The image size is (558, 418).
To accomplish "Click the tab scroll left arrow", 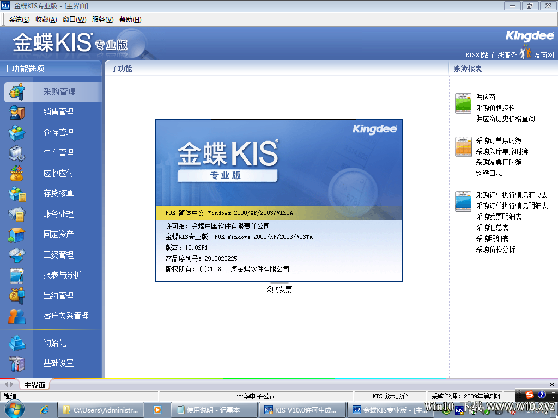I will (6, 384).
